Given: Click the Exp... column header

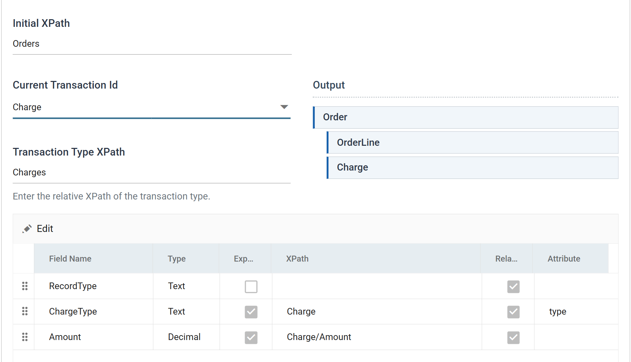Looking at the screenshot, I should [x=245, y=258].
